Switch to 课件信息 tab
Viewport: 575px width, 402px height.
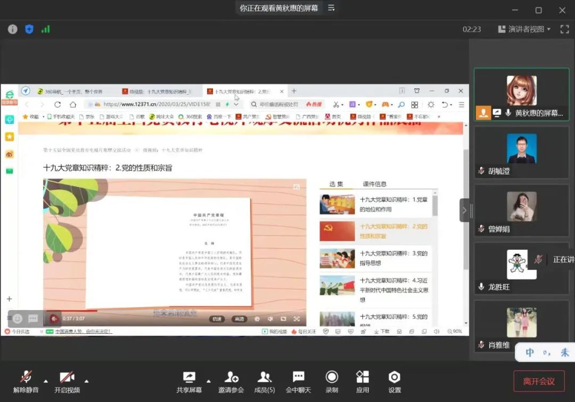[x=374, y=184]
